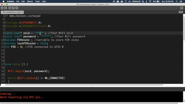Click the PIRstate variable on line 10

[23, 40]
